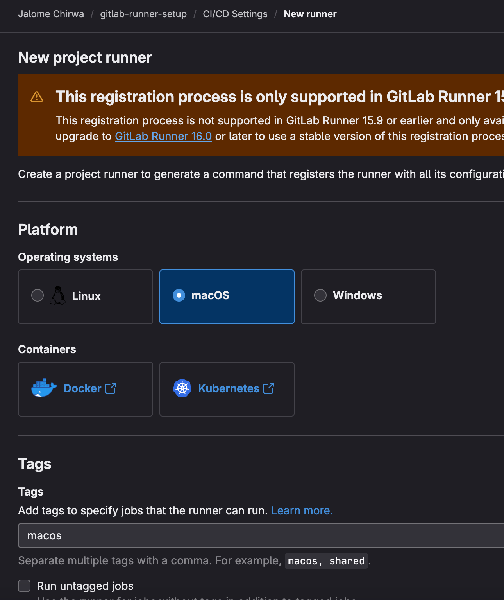504x600 pixels.
Task: Click Kubernetes external link arrow icon
Action: point(268,388)
